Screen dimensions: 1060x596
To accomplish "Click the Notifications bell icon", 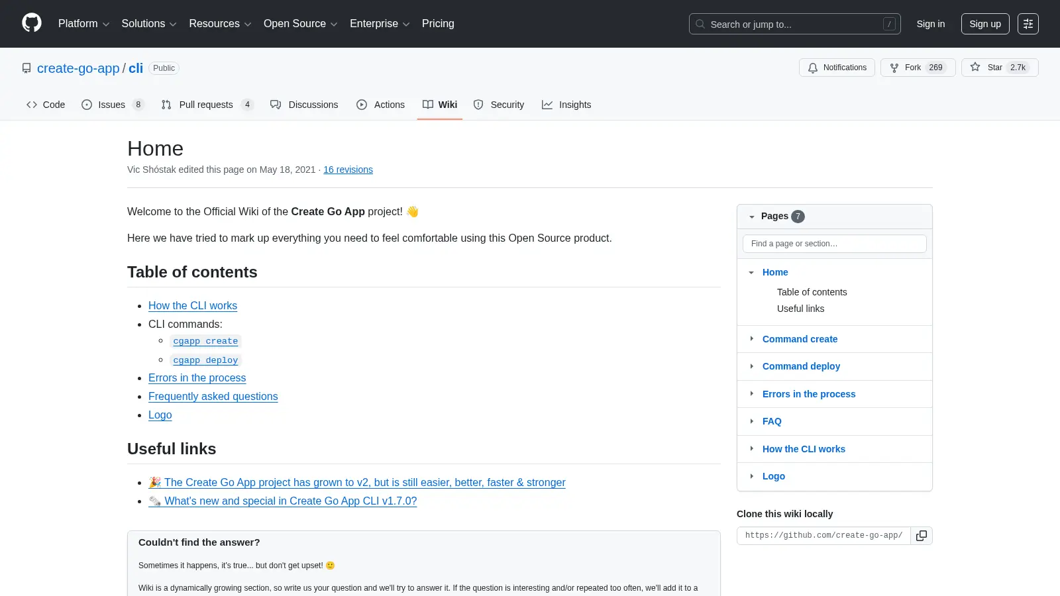I will [x=813, y=68].
